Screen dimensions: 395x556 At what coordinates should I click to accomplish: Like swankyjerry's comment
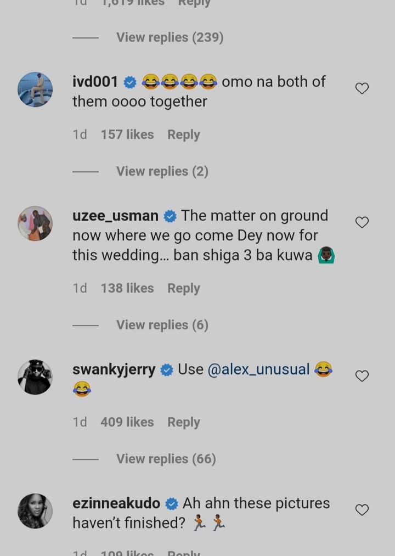[x=362, y=376]
